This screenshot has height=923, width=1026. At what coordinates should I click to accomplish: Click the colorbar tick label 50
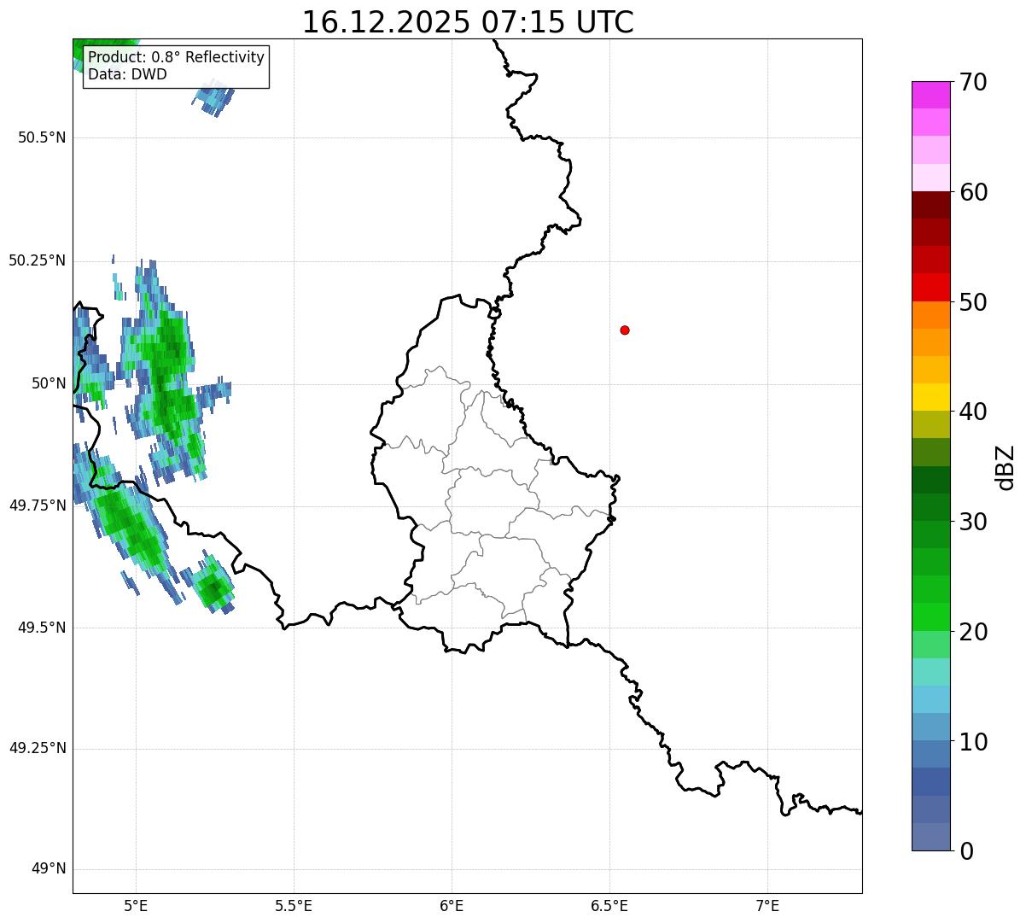pos(973,302)
